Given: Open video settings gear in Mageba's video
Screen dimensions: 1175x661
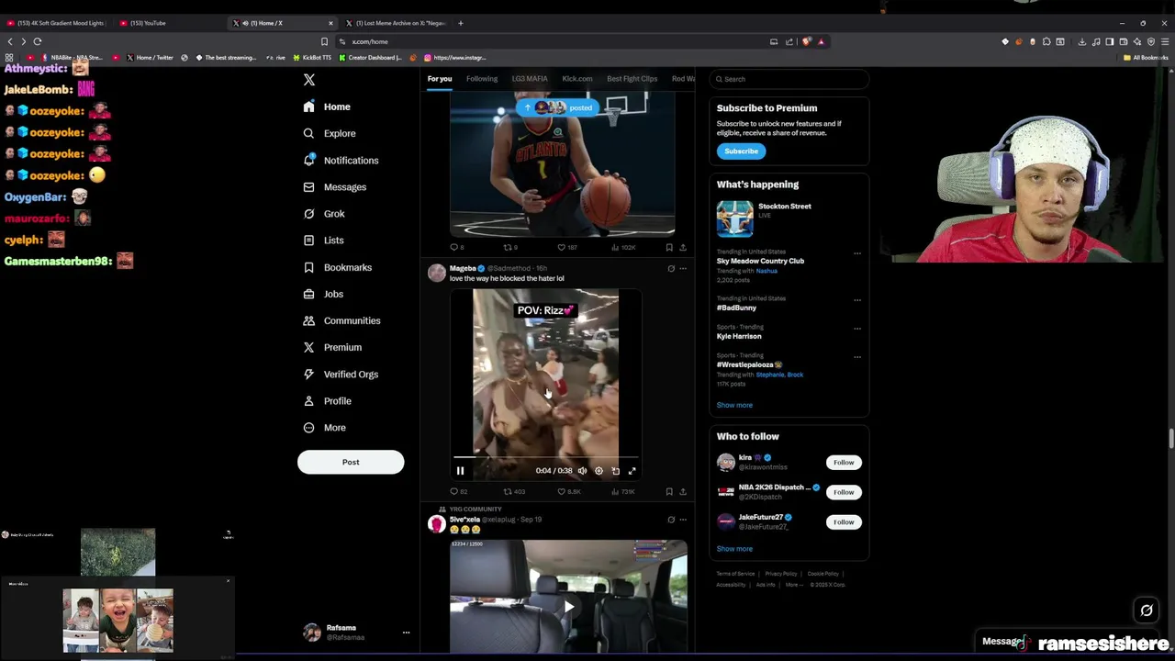Looking at the screenshot, I should [x=599, y=470].
